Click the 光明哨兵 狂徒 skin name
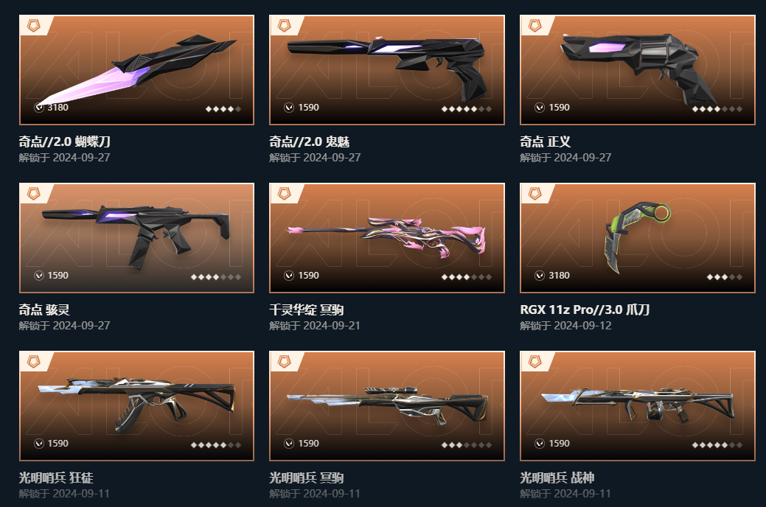The width and height of the screenshot is (766, 507). coord(56,478)
